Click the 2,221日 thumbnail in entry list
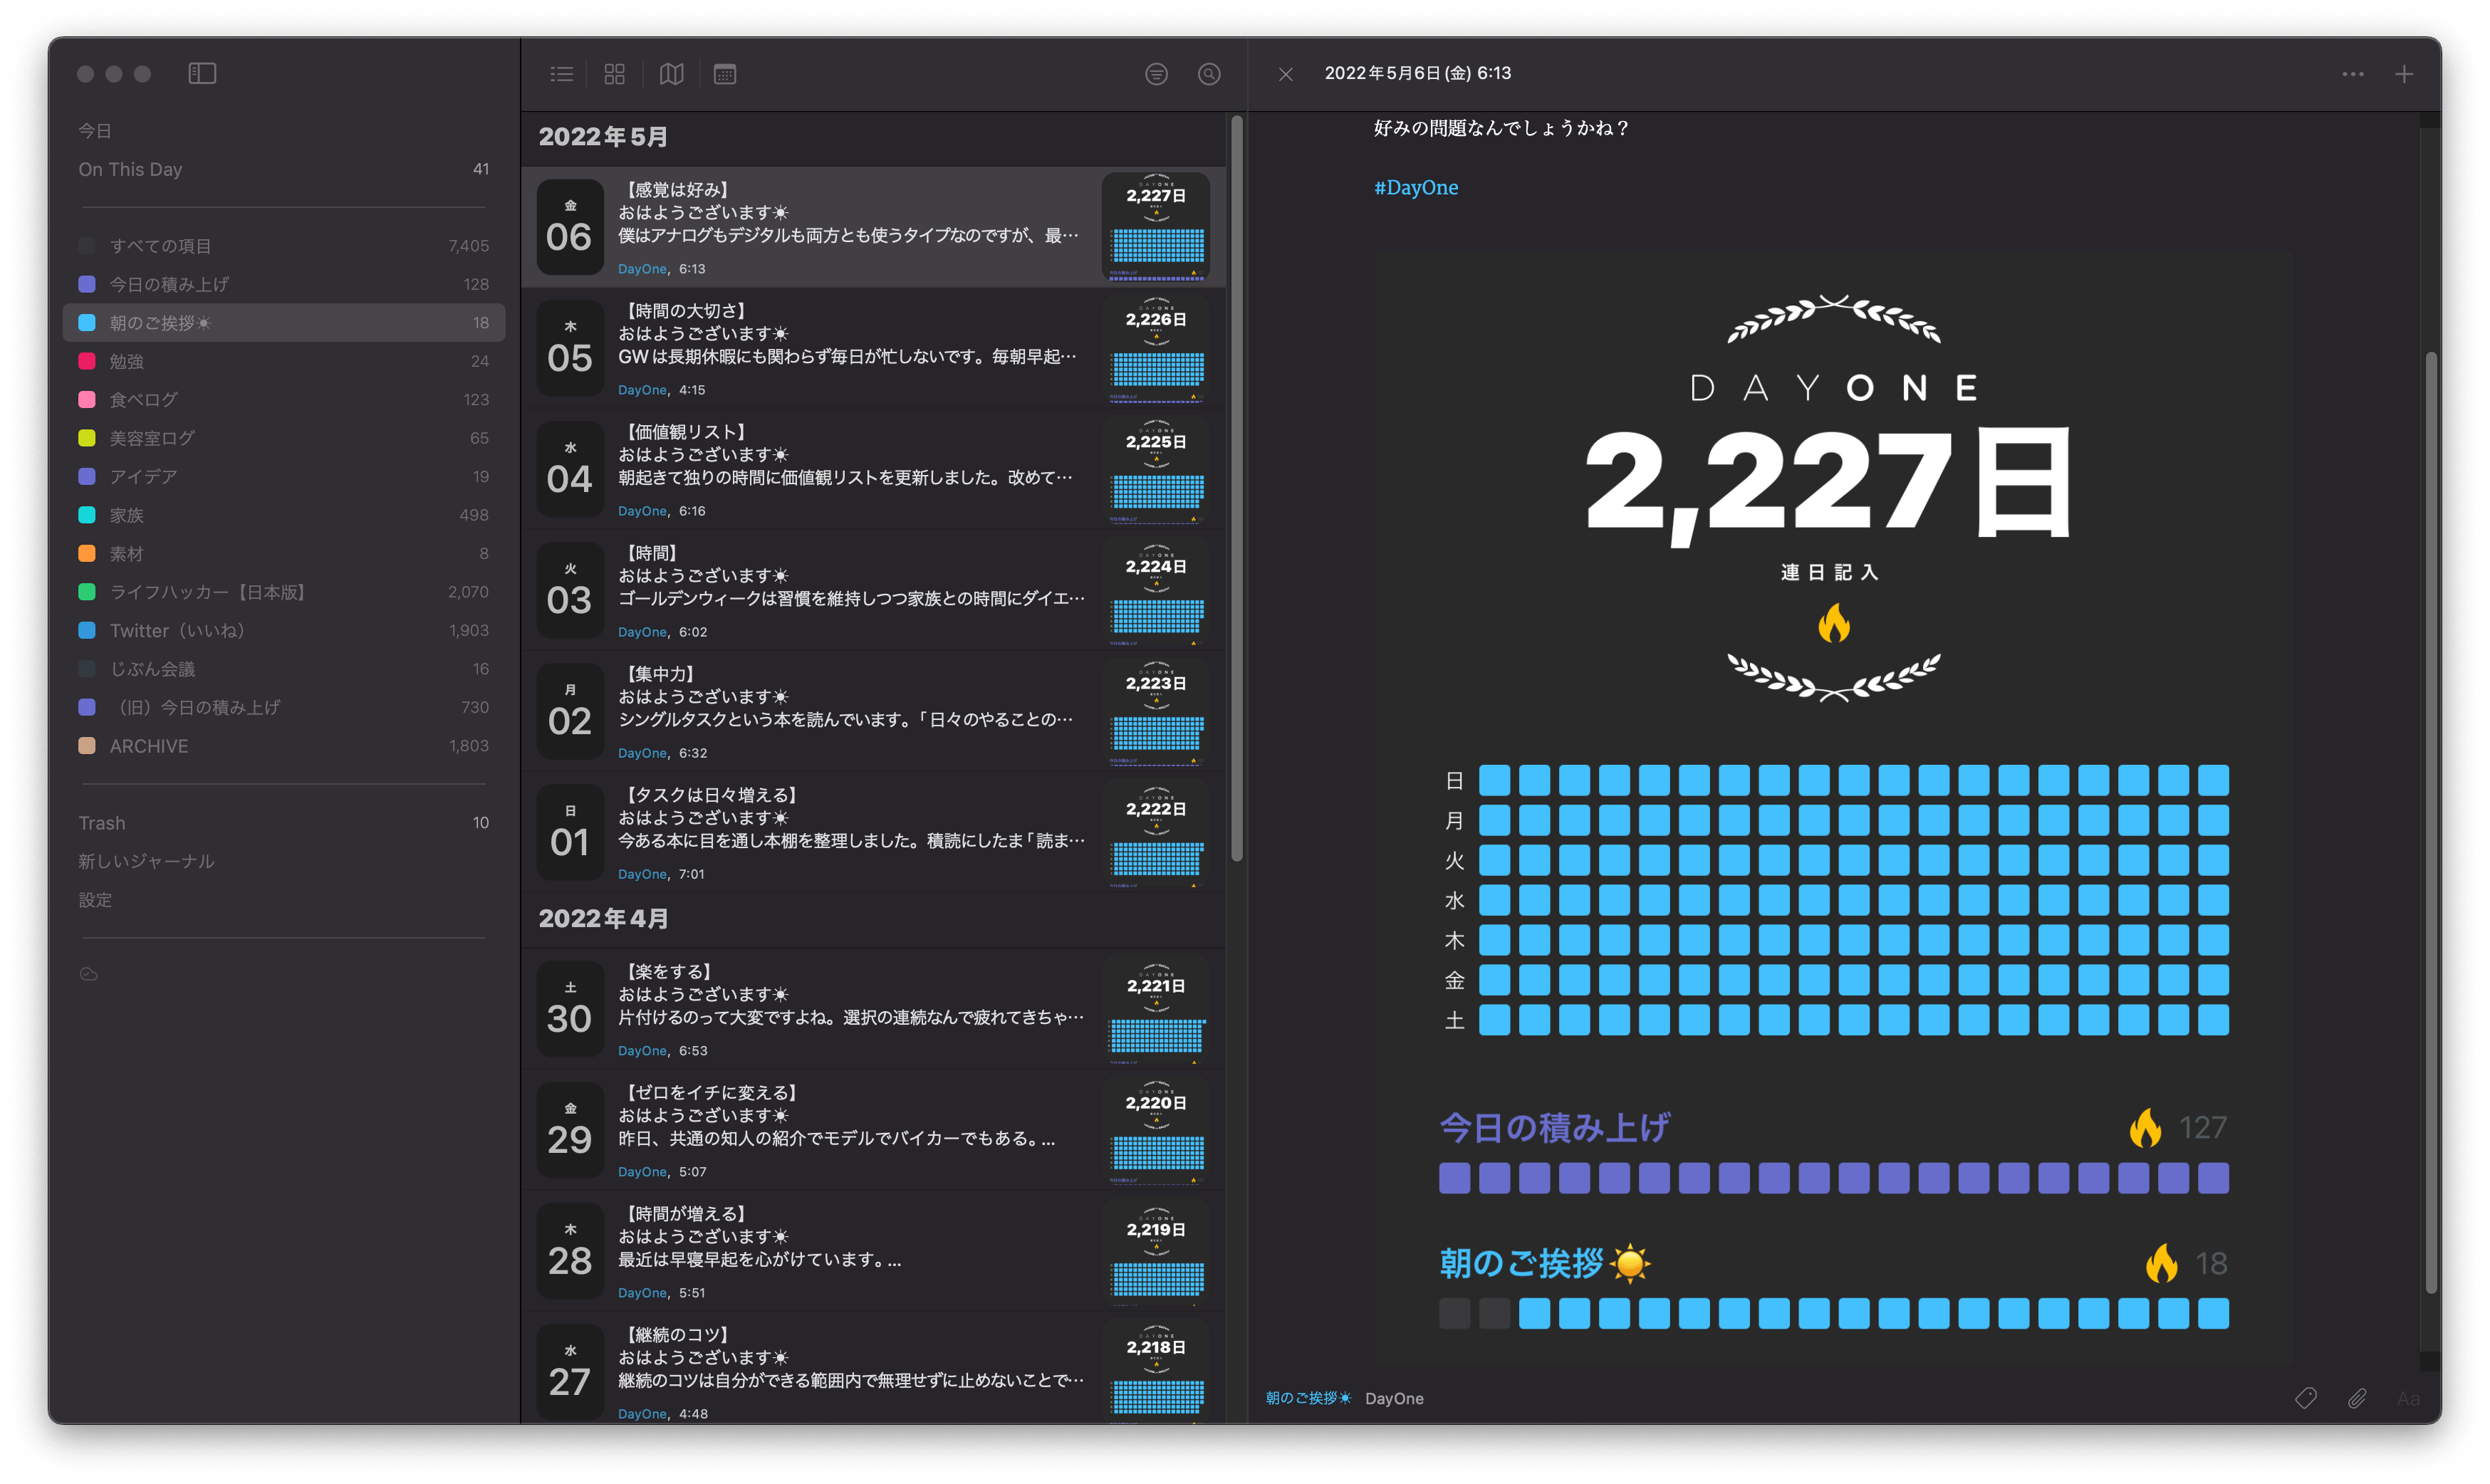This screenshot has height=1484, width=2490. click(x=1156, y=1010)
